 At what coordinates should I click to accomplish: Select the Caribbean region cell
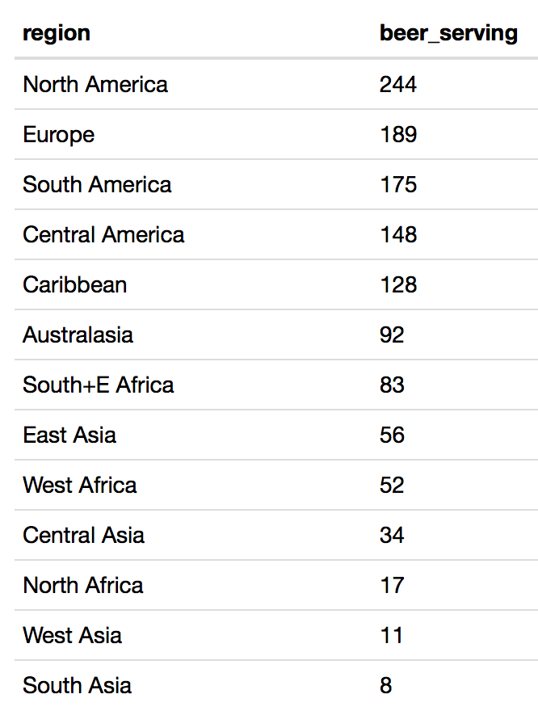75,284
